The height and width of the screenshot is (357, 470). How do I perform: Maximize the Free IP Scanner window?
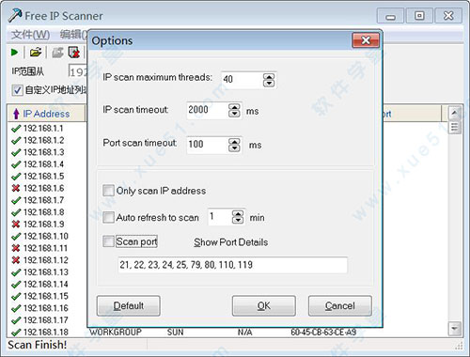click(419, 15)
